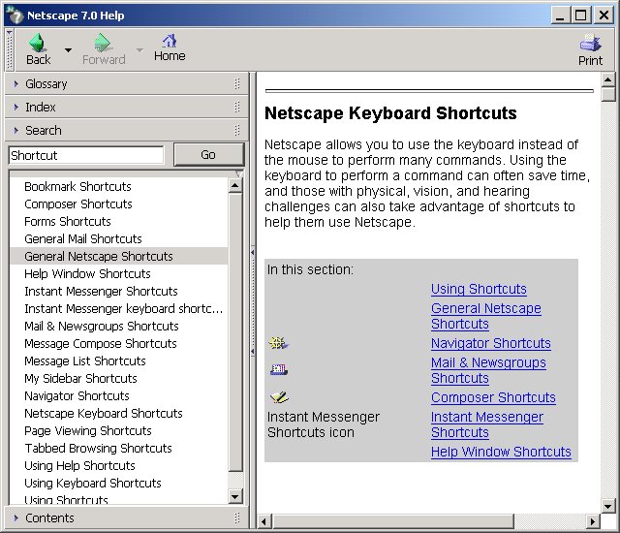Open the Using Shortcuts link
This screenshot has height=533, width=620.
[x=479, y=289]
